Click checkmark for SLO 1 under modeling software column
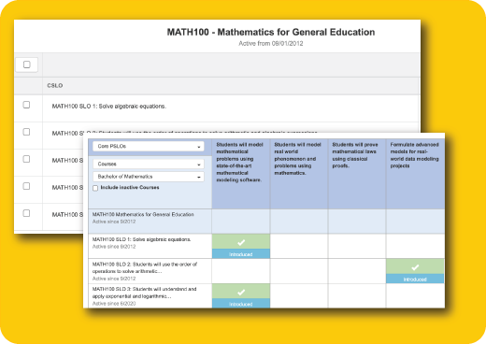The width and height of the screenshot is (486, 344). click(x=241, y=242)
